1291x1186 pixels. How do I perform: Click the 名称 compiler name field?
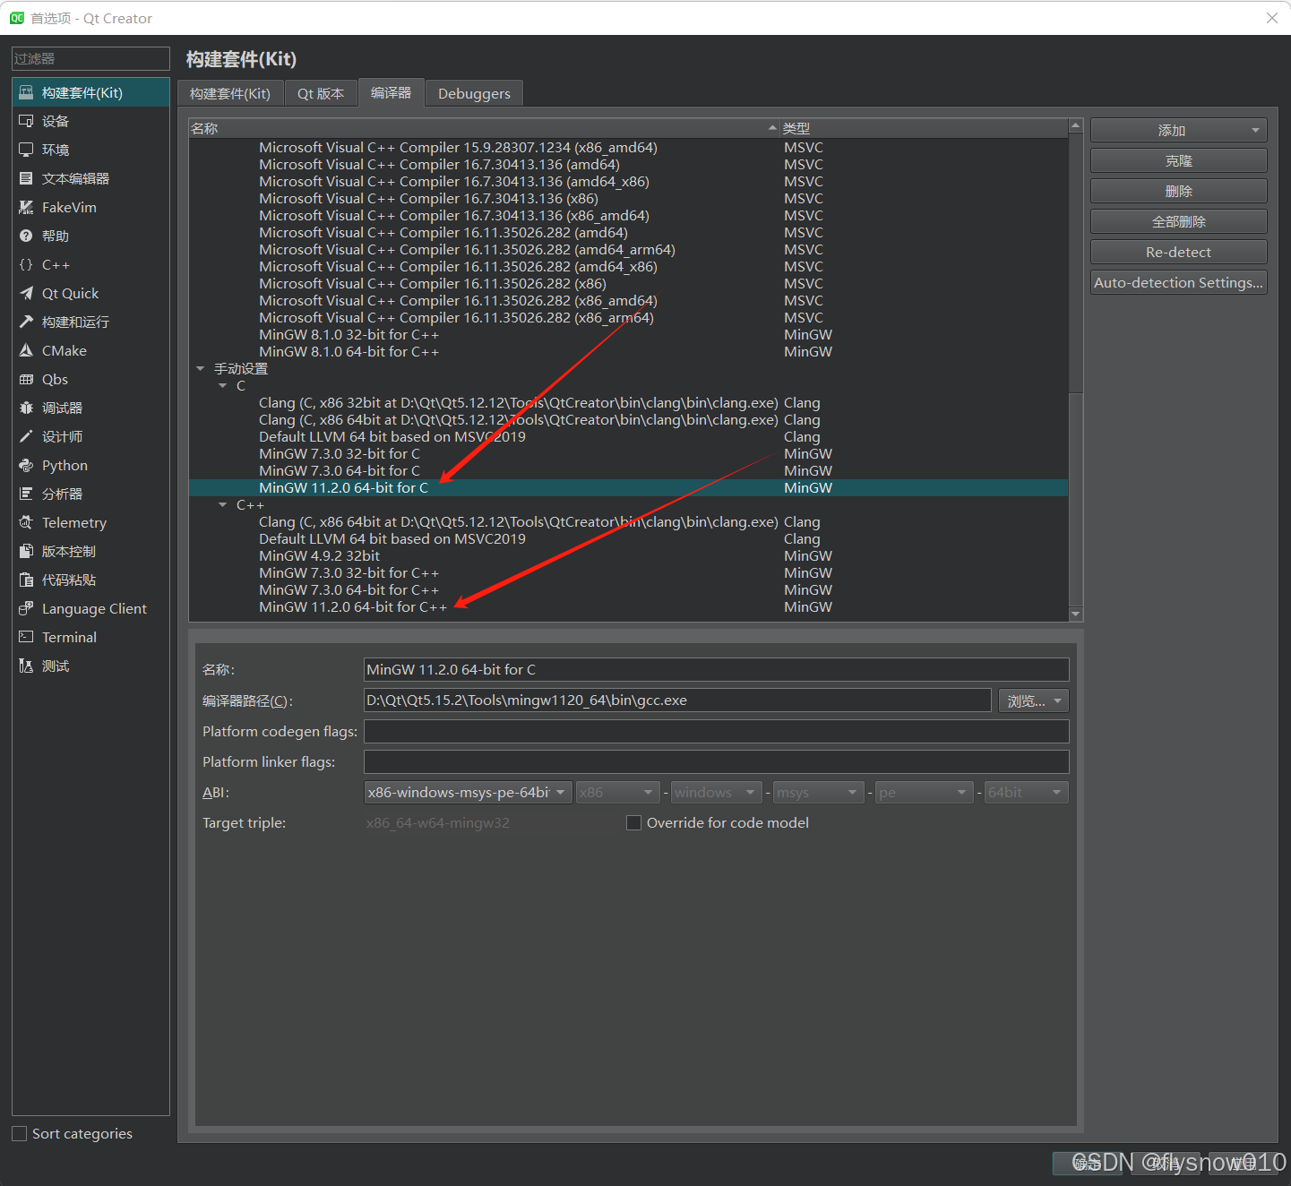coord(717,669)
